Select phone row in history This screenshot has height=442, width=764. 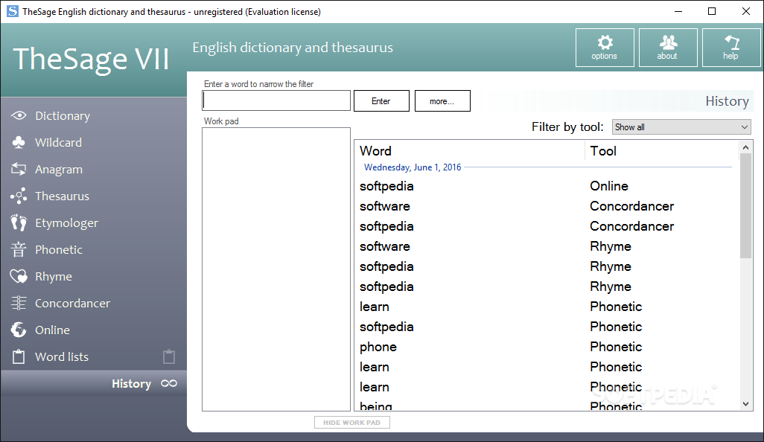tap(547, 347)
